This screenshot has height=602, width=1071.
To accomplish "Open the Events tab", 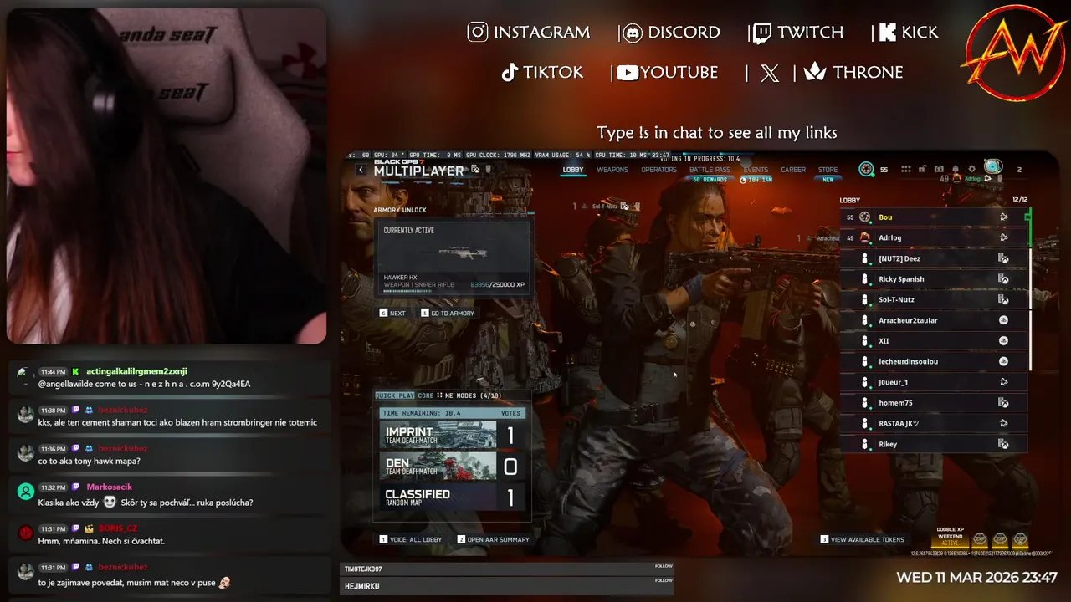I will [x=756, y=170].
